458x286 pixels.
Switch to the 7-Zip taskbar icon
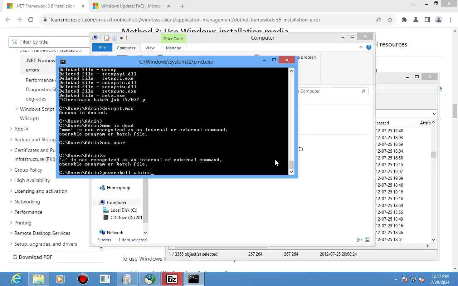pyautogui.click(x=172, y=279)
